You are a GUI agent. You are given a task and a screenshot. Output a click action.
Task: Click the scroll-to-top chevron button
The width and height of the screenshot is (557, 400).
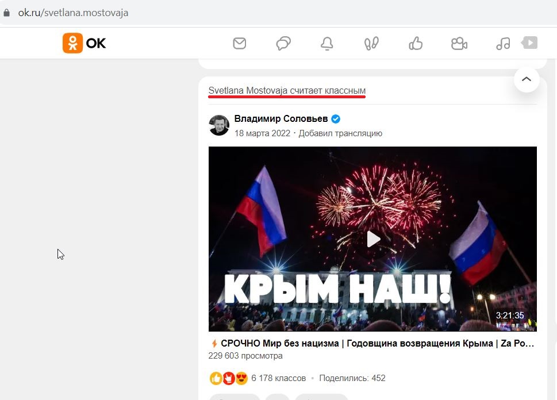527,79
